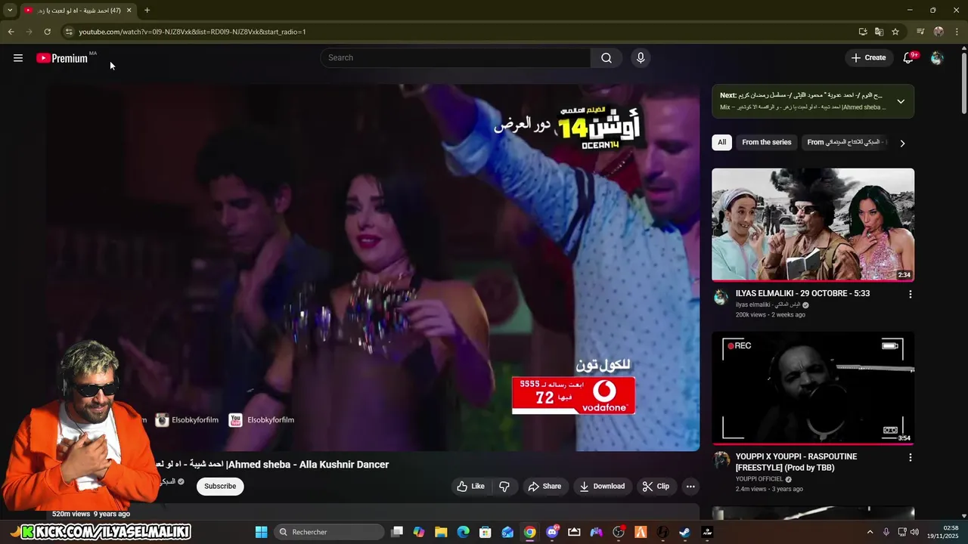968x544 pixels.
Task: Open the tray network icon
Action: point(902,532)
